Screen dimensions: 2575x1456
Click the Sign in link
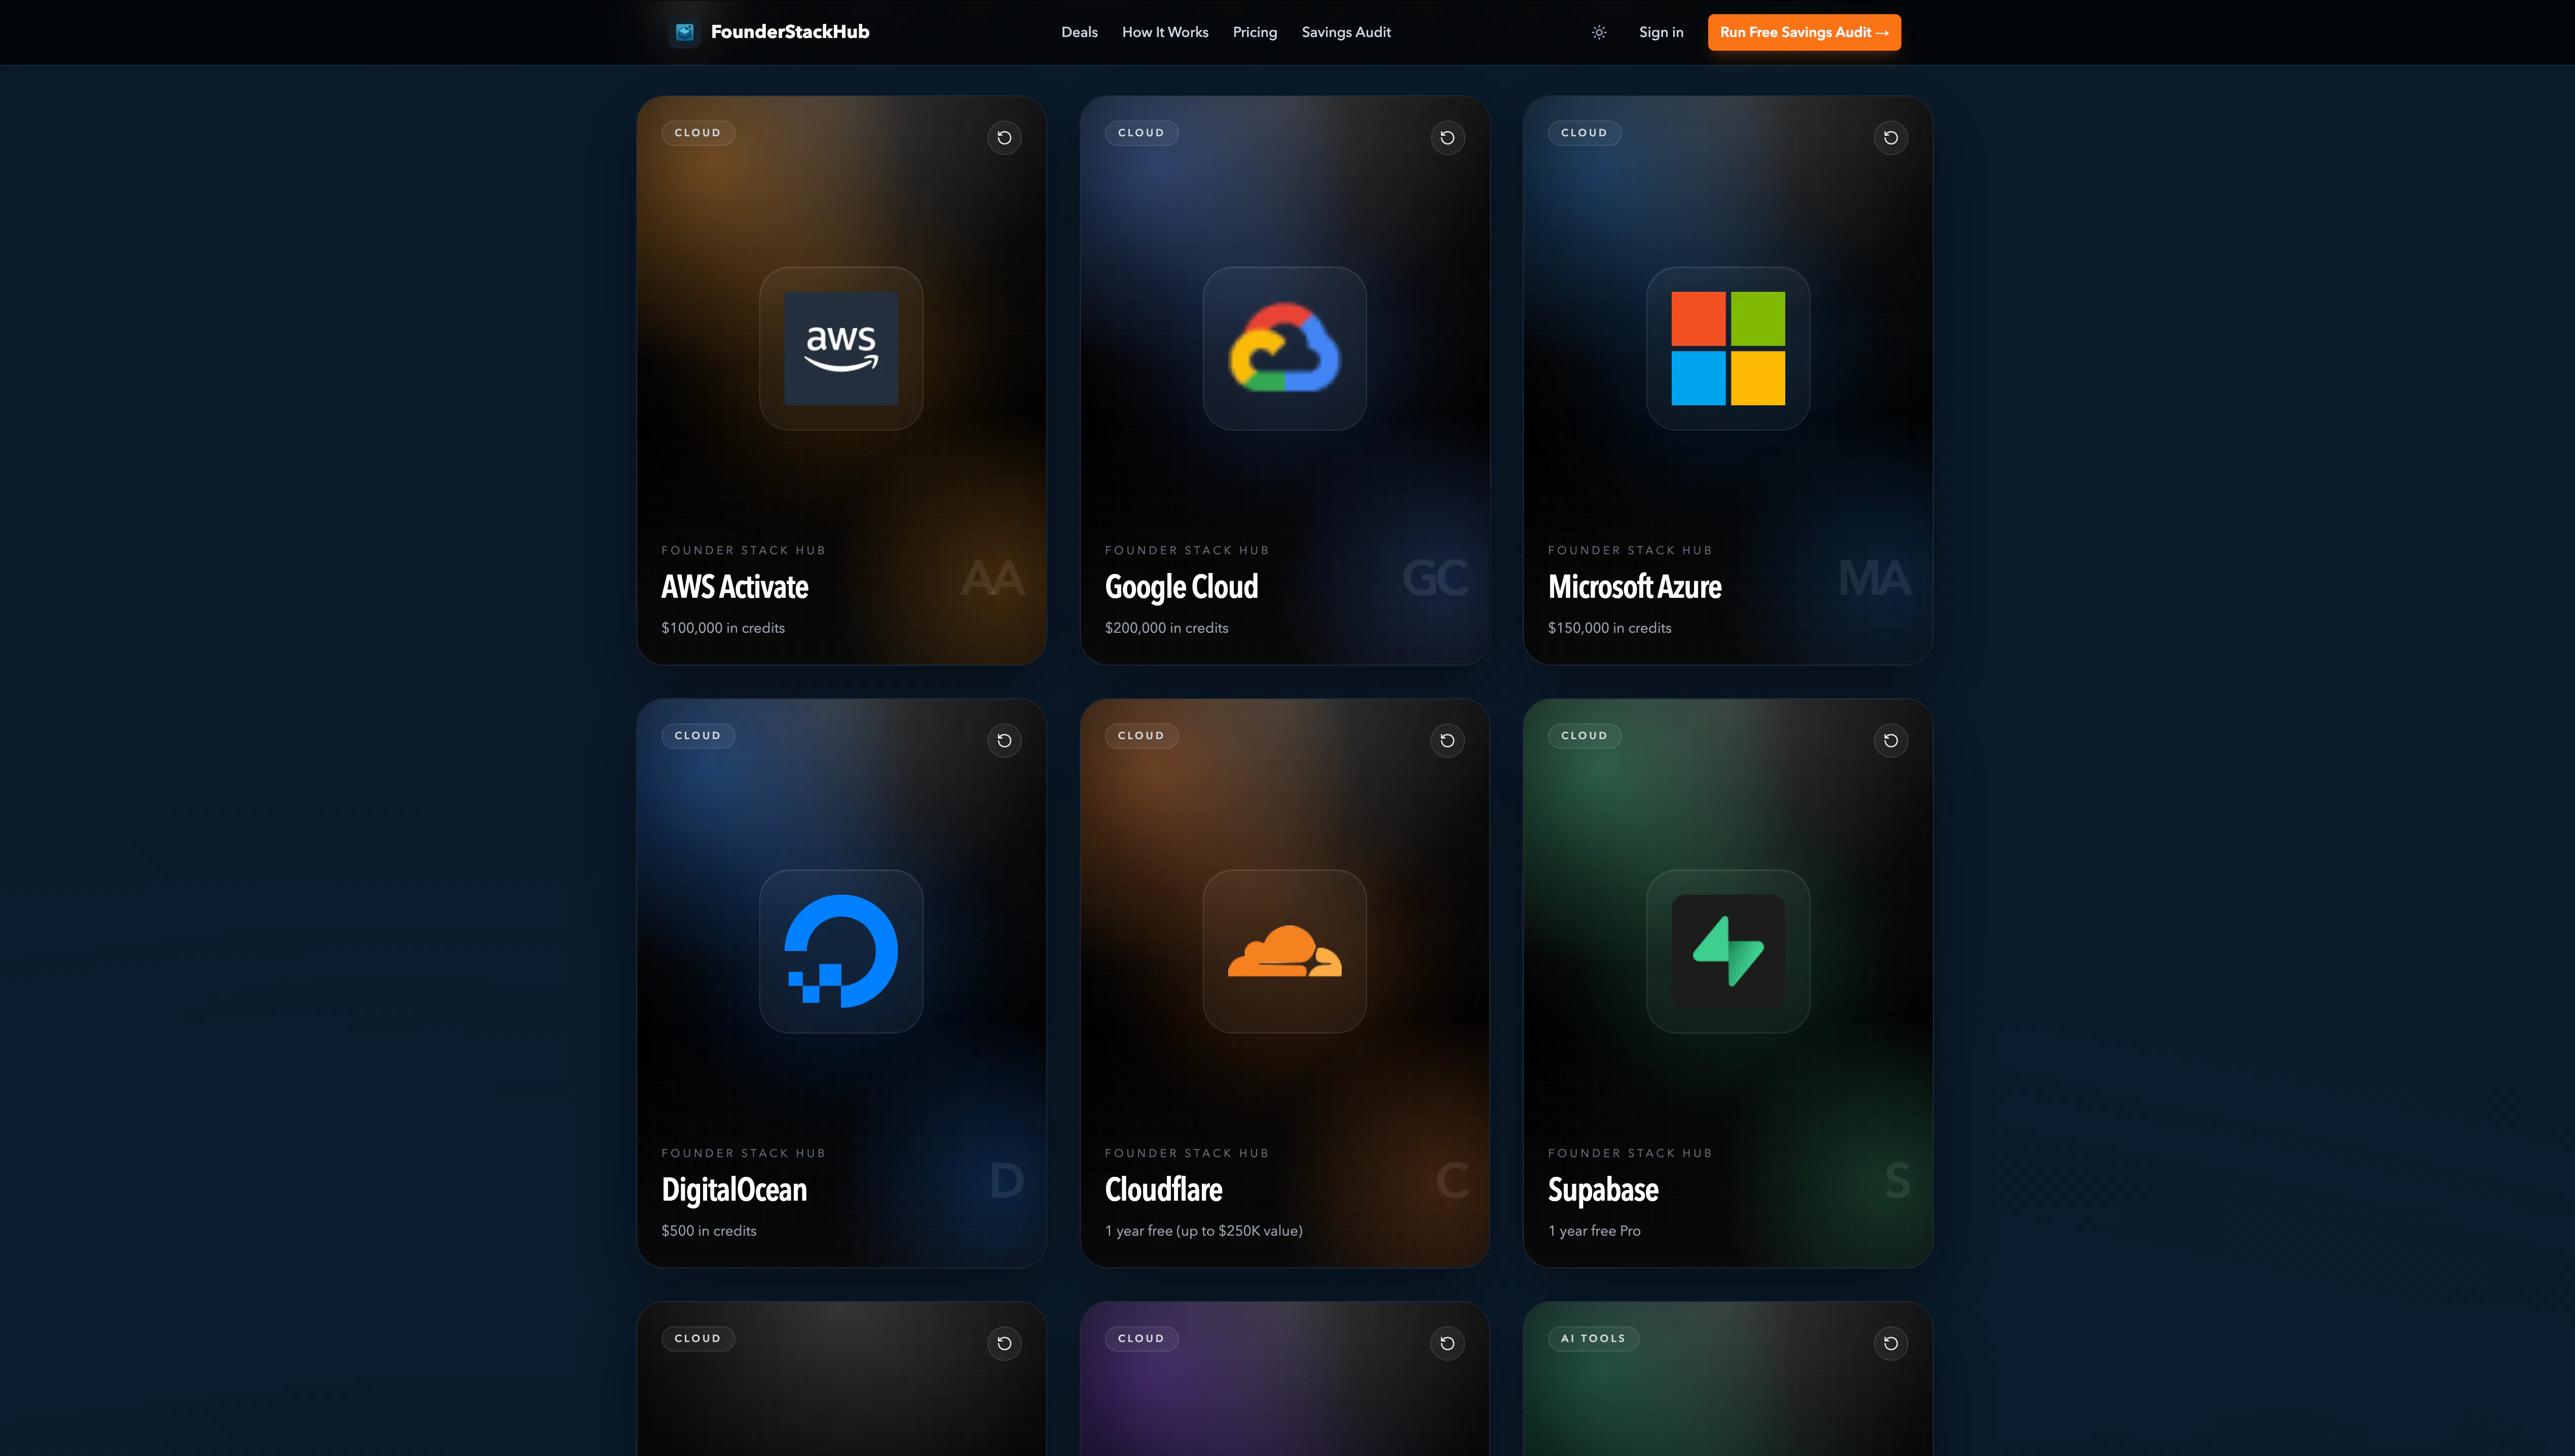1661,32
